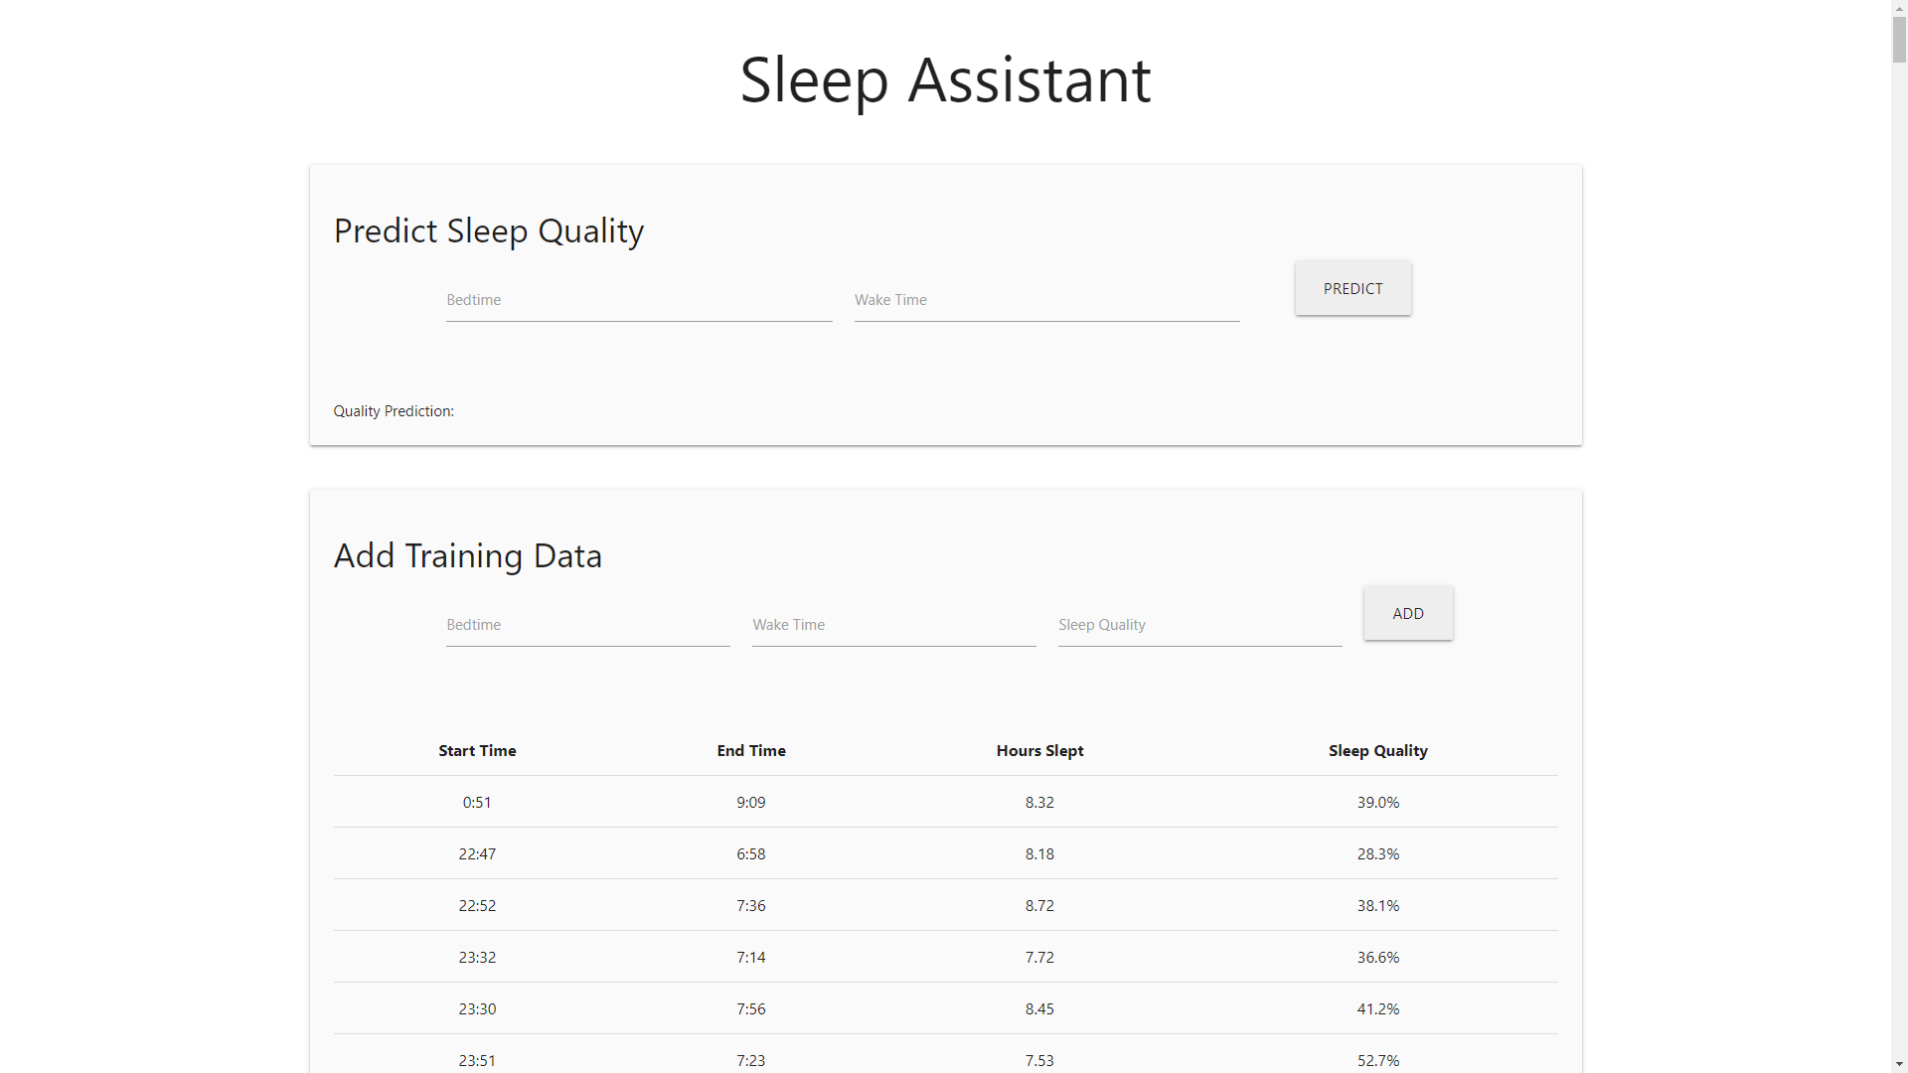Select the table row starting at 0:51
The height and width of the screenshot is (1073, 1908).
[477, 803]
